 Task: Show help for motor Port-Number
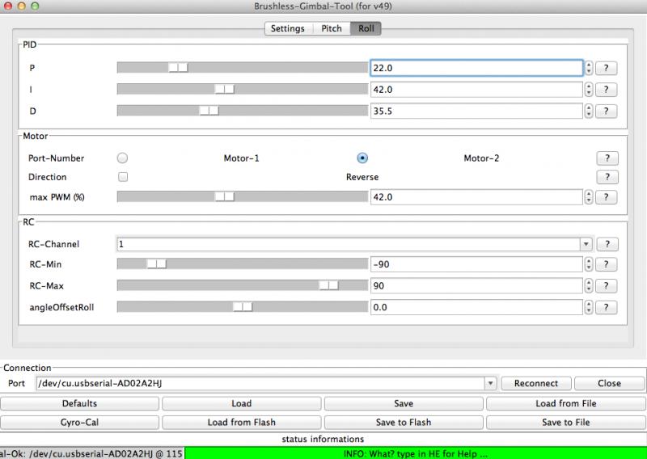coord(607,158)
